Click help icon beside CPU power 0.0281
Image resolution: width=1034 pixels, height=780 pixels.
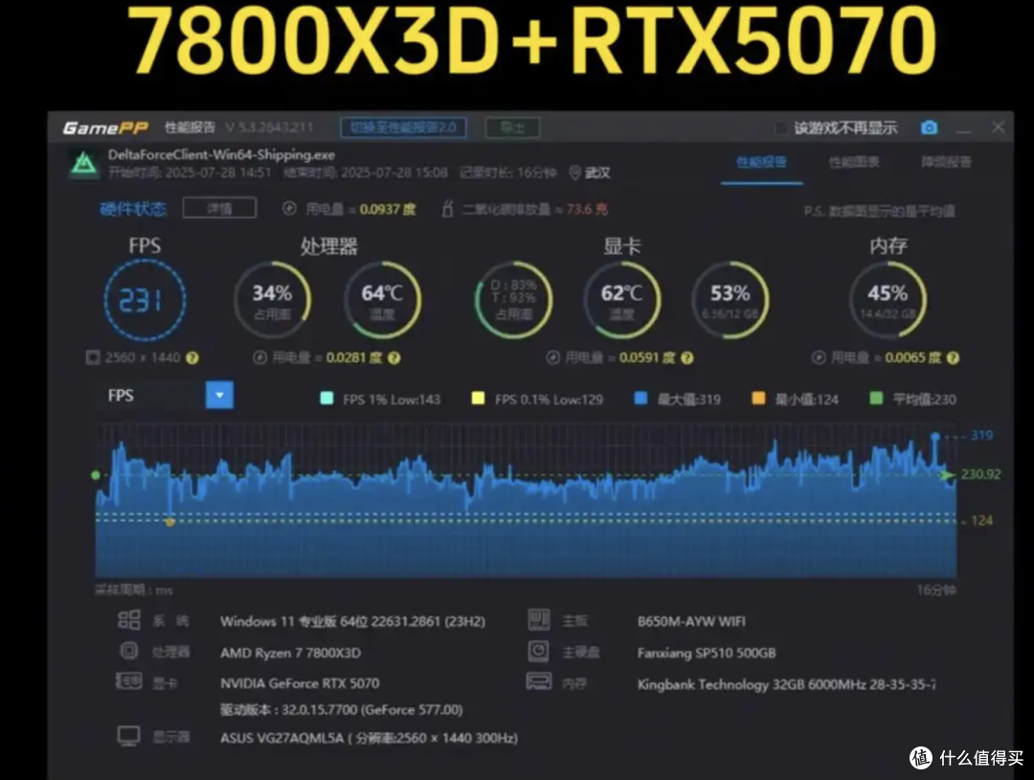tap(393, 357)
